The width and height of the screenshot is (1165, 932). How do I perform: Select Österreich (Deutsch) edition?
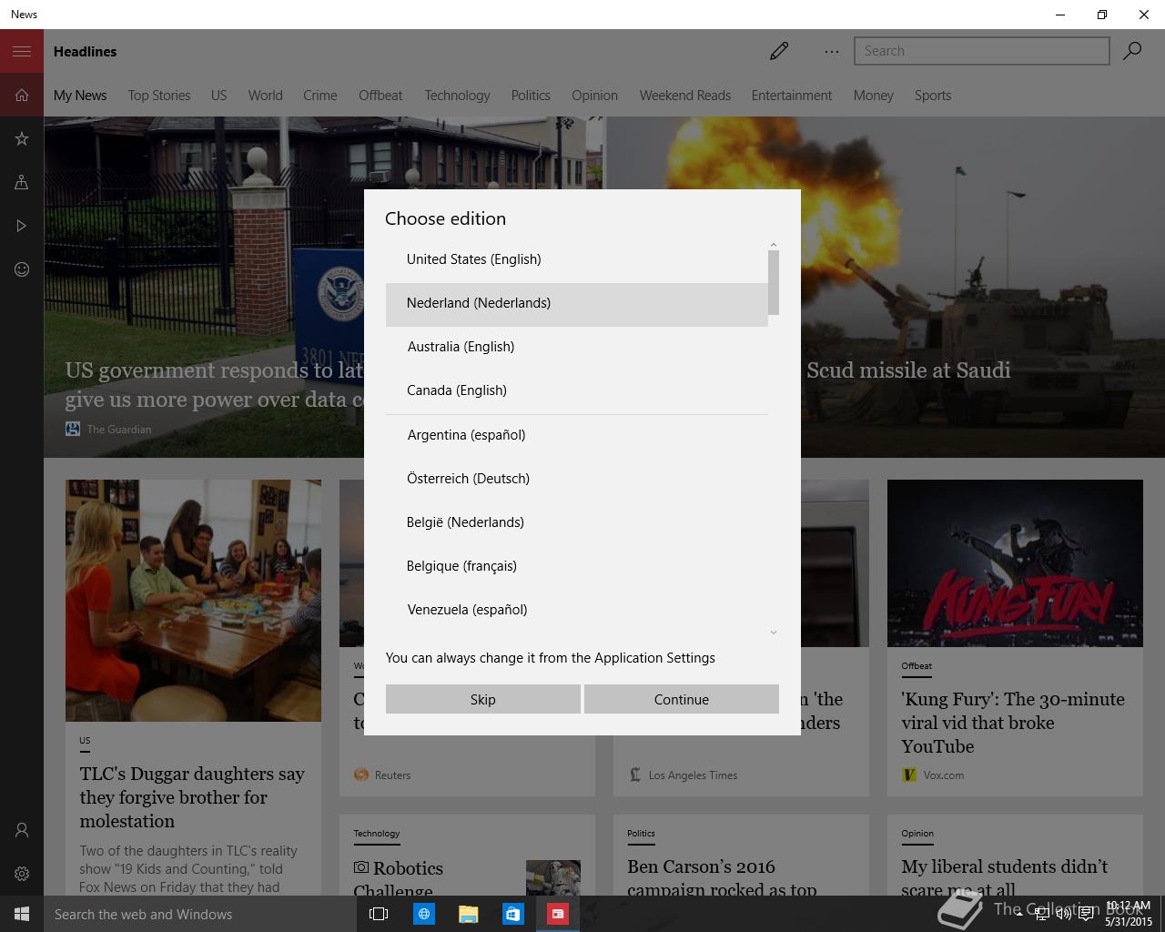(x=577, y=479)
